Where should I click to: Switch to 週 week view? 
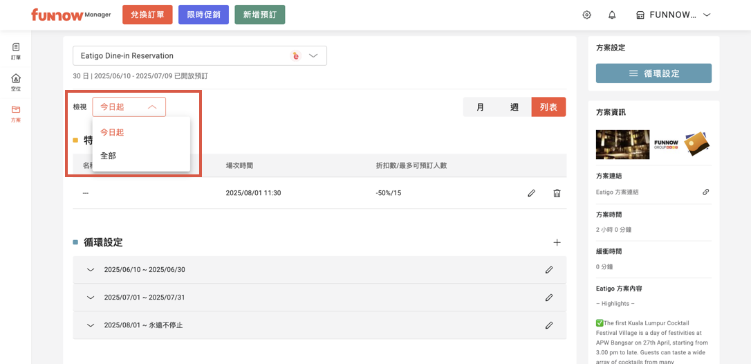[514, 107]
